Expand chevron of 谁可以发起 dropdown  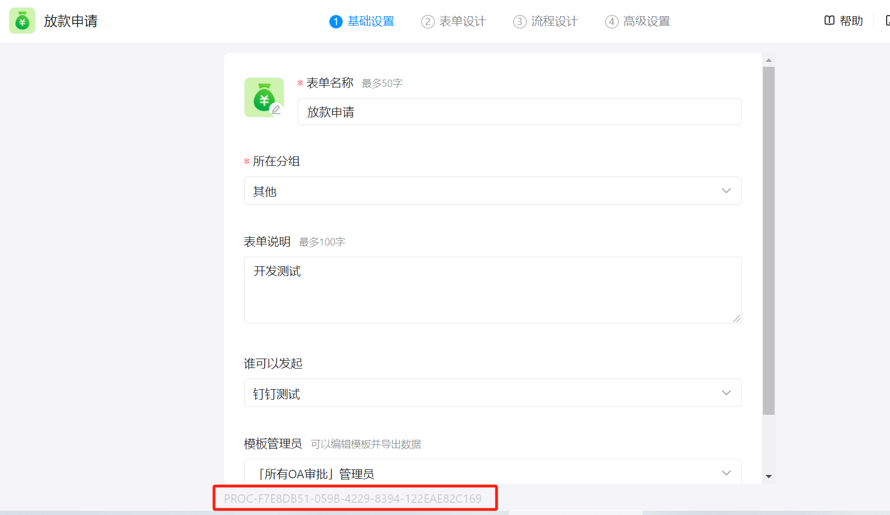click(726, 393)
